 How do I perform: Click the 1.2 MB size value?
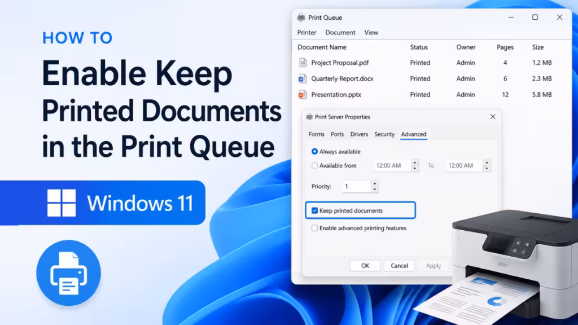[542, 63]
